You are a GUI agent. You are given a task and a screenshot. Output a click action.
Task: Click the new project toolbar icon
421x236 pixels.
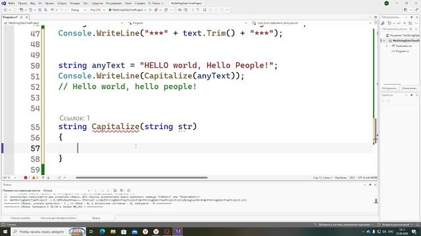tap(22, 10)
